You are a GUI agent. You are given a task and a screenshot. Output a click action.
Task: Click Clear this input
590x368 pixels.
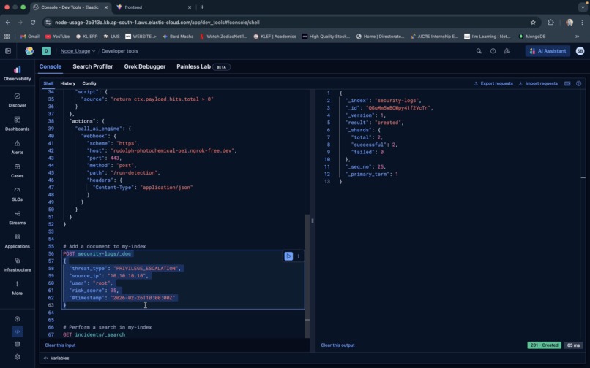(x=60, y=345)
